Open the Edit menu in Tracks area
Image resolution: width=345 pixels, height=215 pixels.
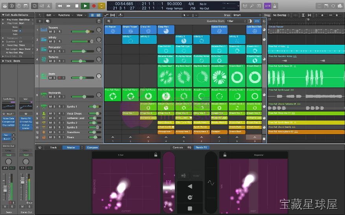50,15
